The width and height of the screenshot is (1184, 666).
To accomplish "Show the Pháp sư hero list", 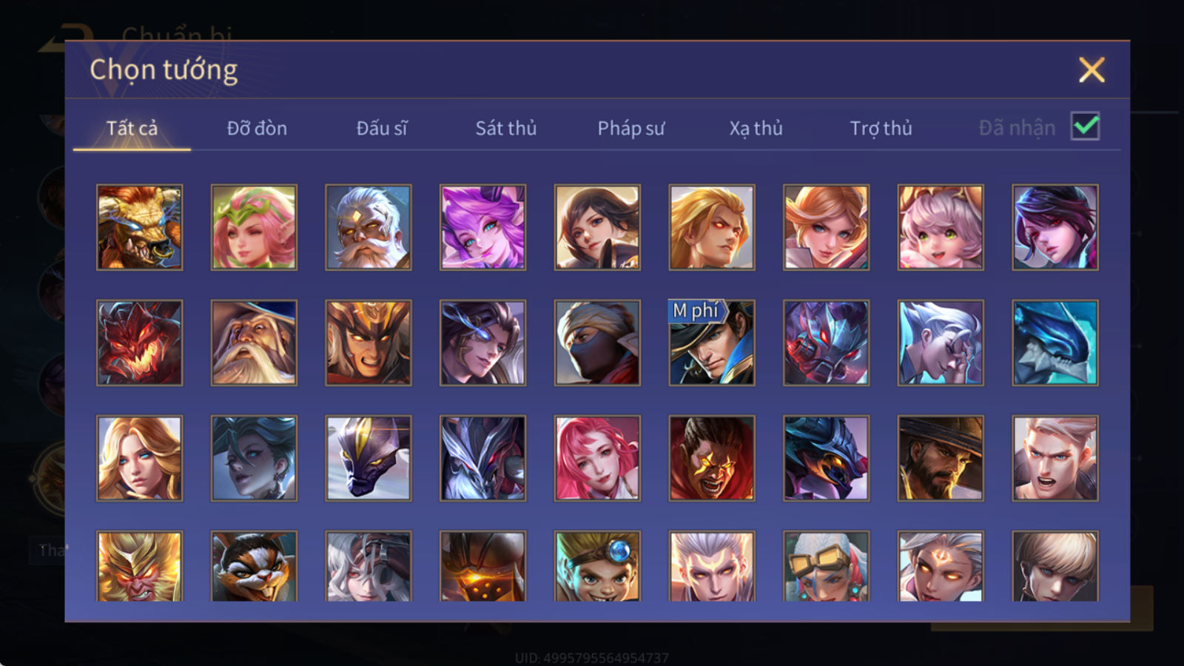I will 630,128.
